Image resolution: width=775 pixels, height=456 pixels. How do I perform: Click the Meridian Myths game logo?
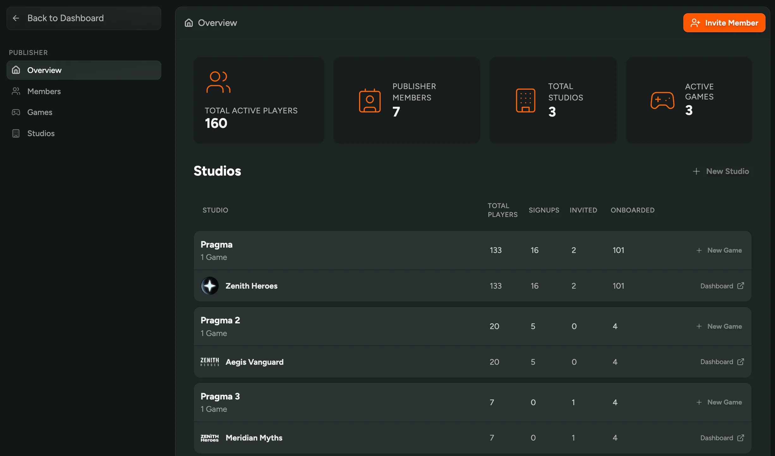pyautogui.click(x=210, y=438)
